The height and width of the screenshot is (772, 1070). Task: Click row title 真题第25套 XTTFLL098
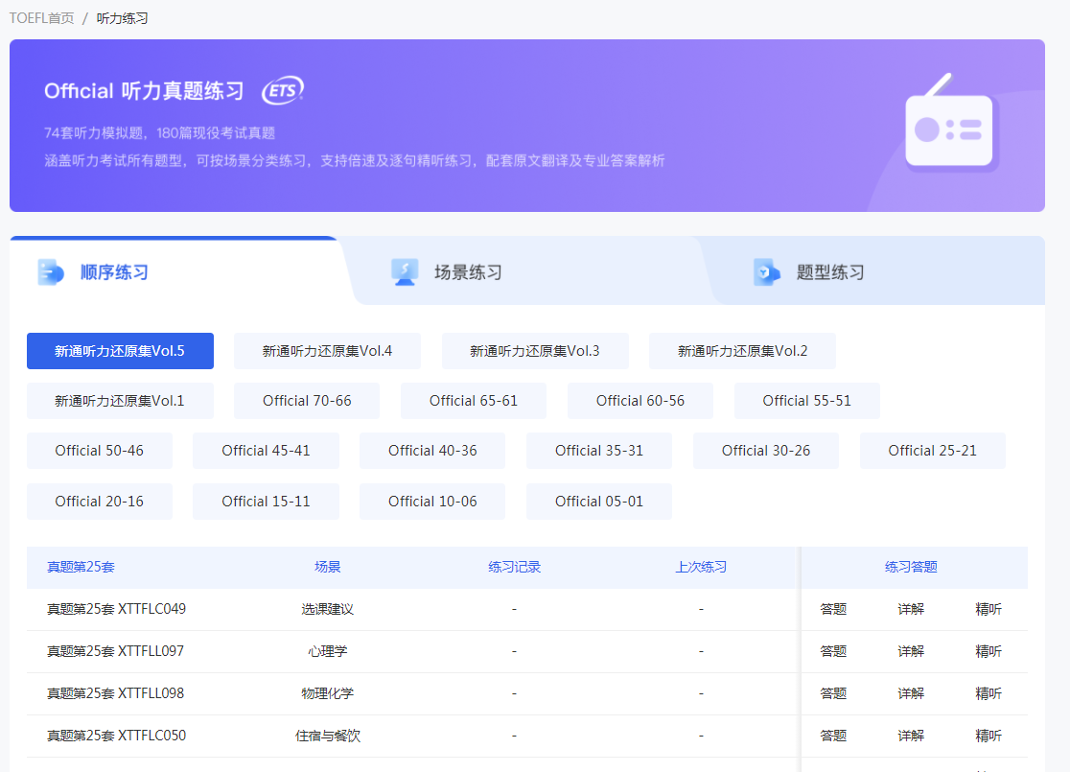(x=115, y=693)
